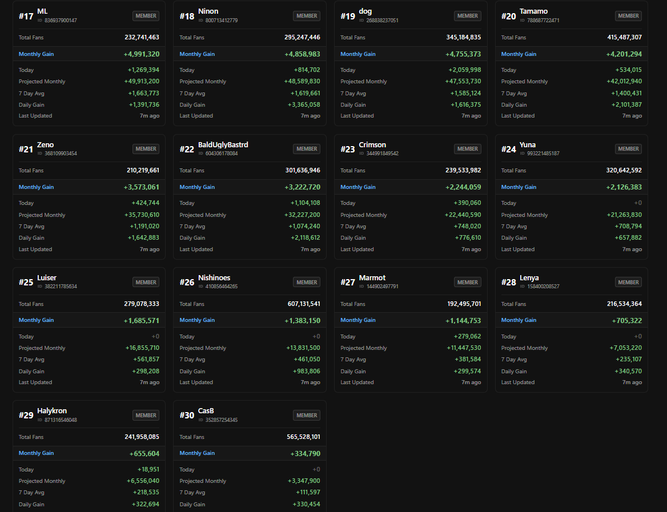This screenshot has width=667, height=512.
Task: Click Nishinoes's Total Fans value 607,131,541
Action: 304,304
